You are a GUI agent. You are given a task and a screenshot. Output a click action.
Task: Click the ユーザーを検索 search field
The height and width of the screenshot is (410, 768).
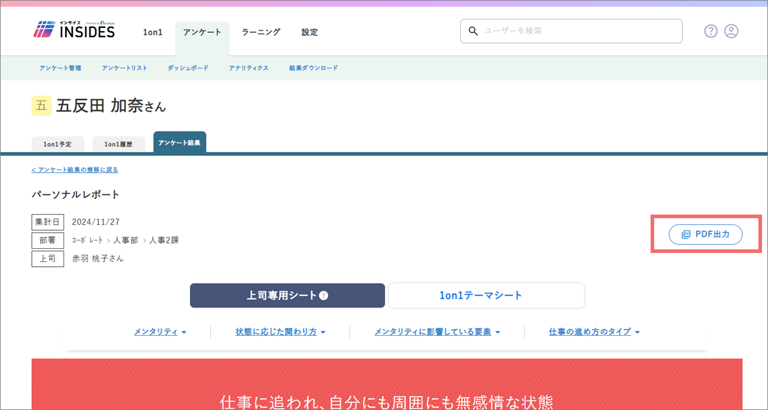[571, 31]
